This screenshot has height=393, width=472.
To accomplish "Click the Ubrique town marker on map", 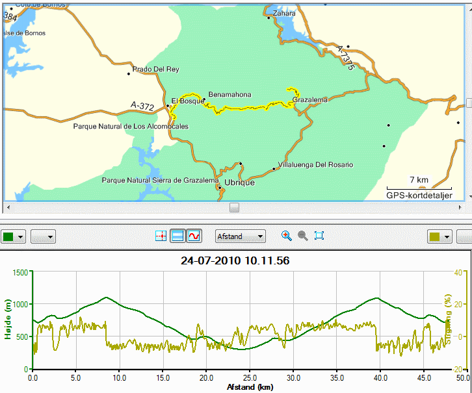I will (x=220, y=188).
